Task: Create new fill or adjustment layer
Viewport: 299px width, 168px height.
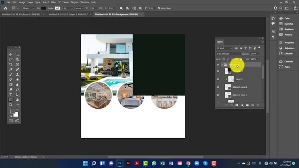Action: coord(242,105)
